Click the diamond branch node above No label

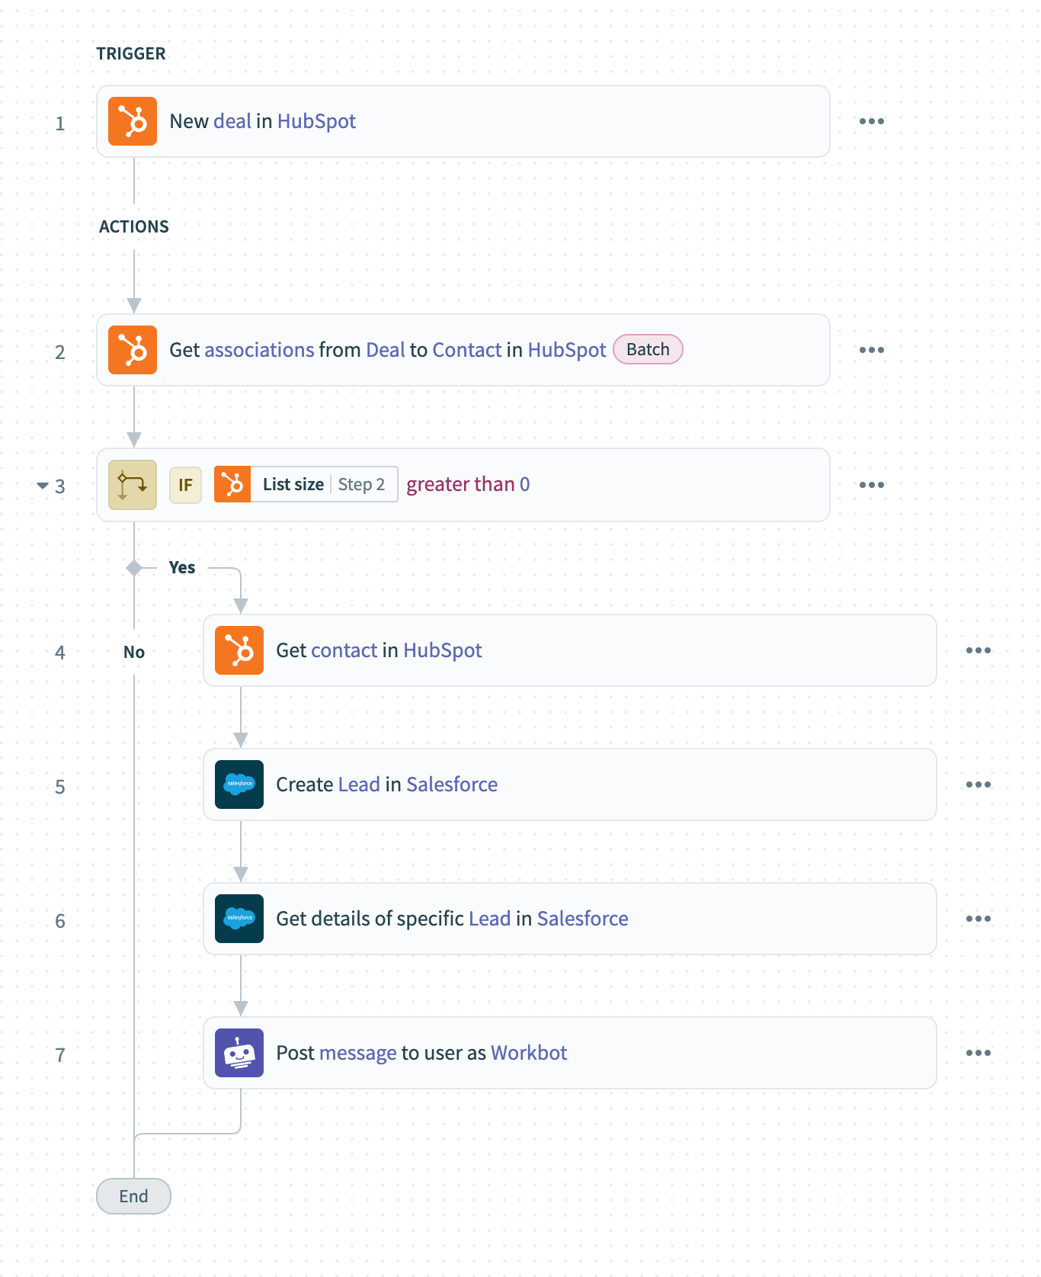point(134,568)
